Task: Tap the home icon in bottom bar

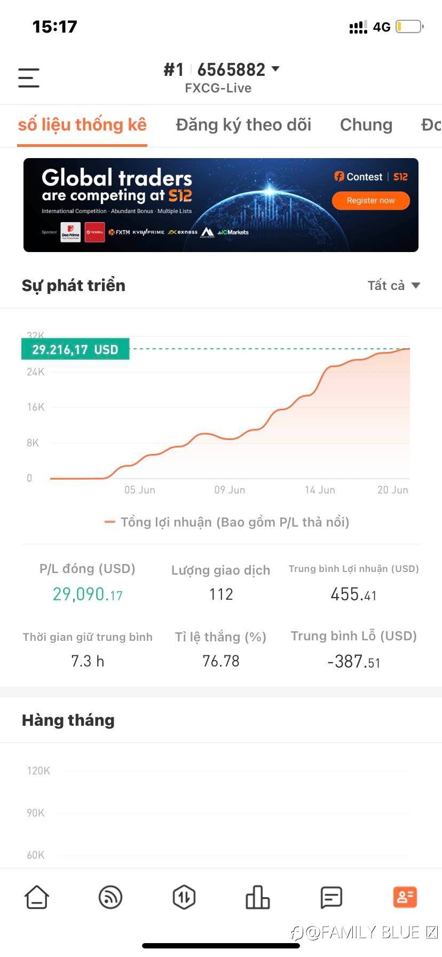Action: point(37,897)
